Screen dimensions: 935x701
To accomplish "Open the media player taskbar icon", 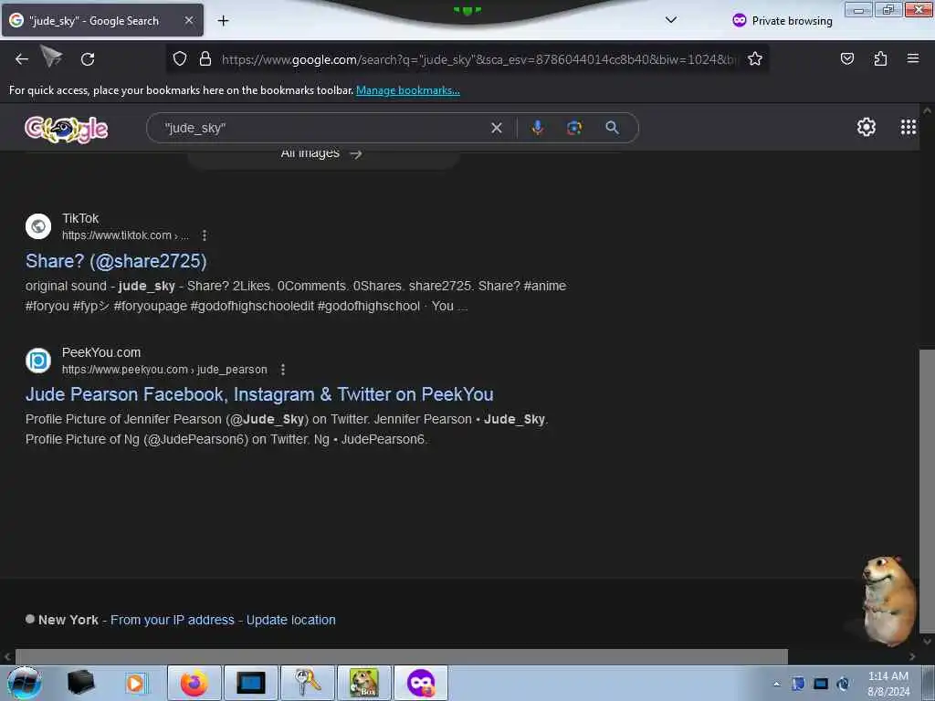I will click(x=135, y=683).
